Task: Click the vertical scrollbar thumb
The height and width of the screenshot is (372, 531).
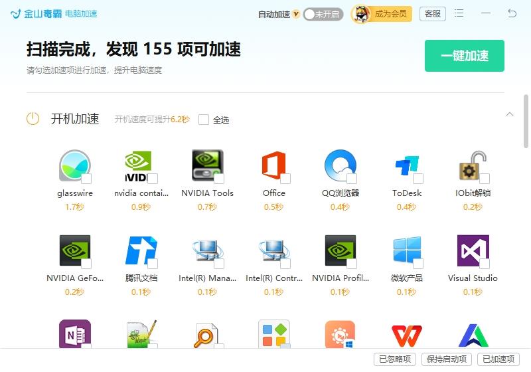Action: click(x=526, y=122)
